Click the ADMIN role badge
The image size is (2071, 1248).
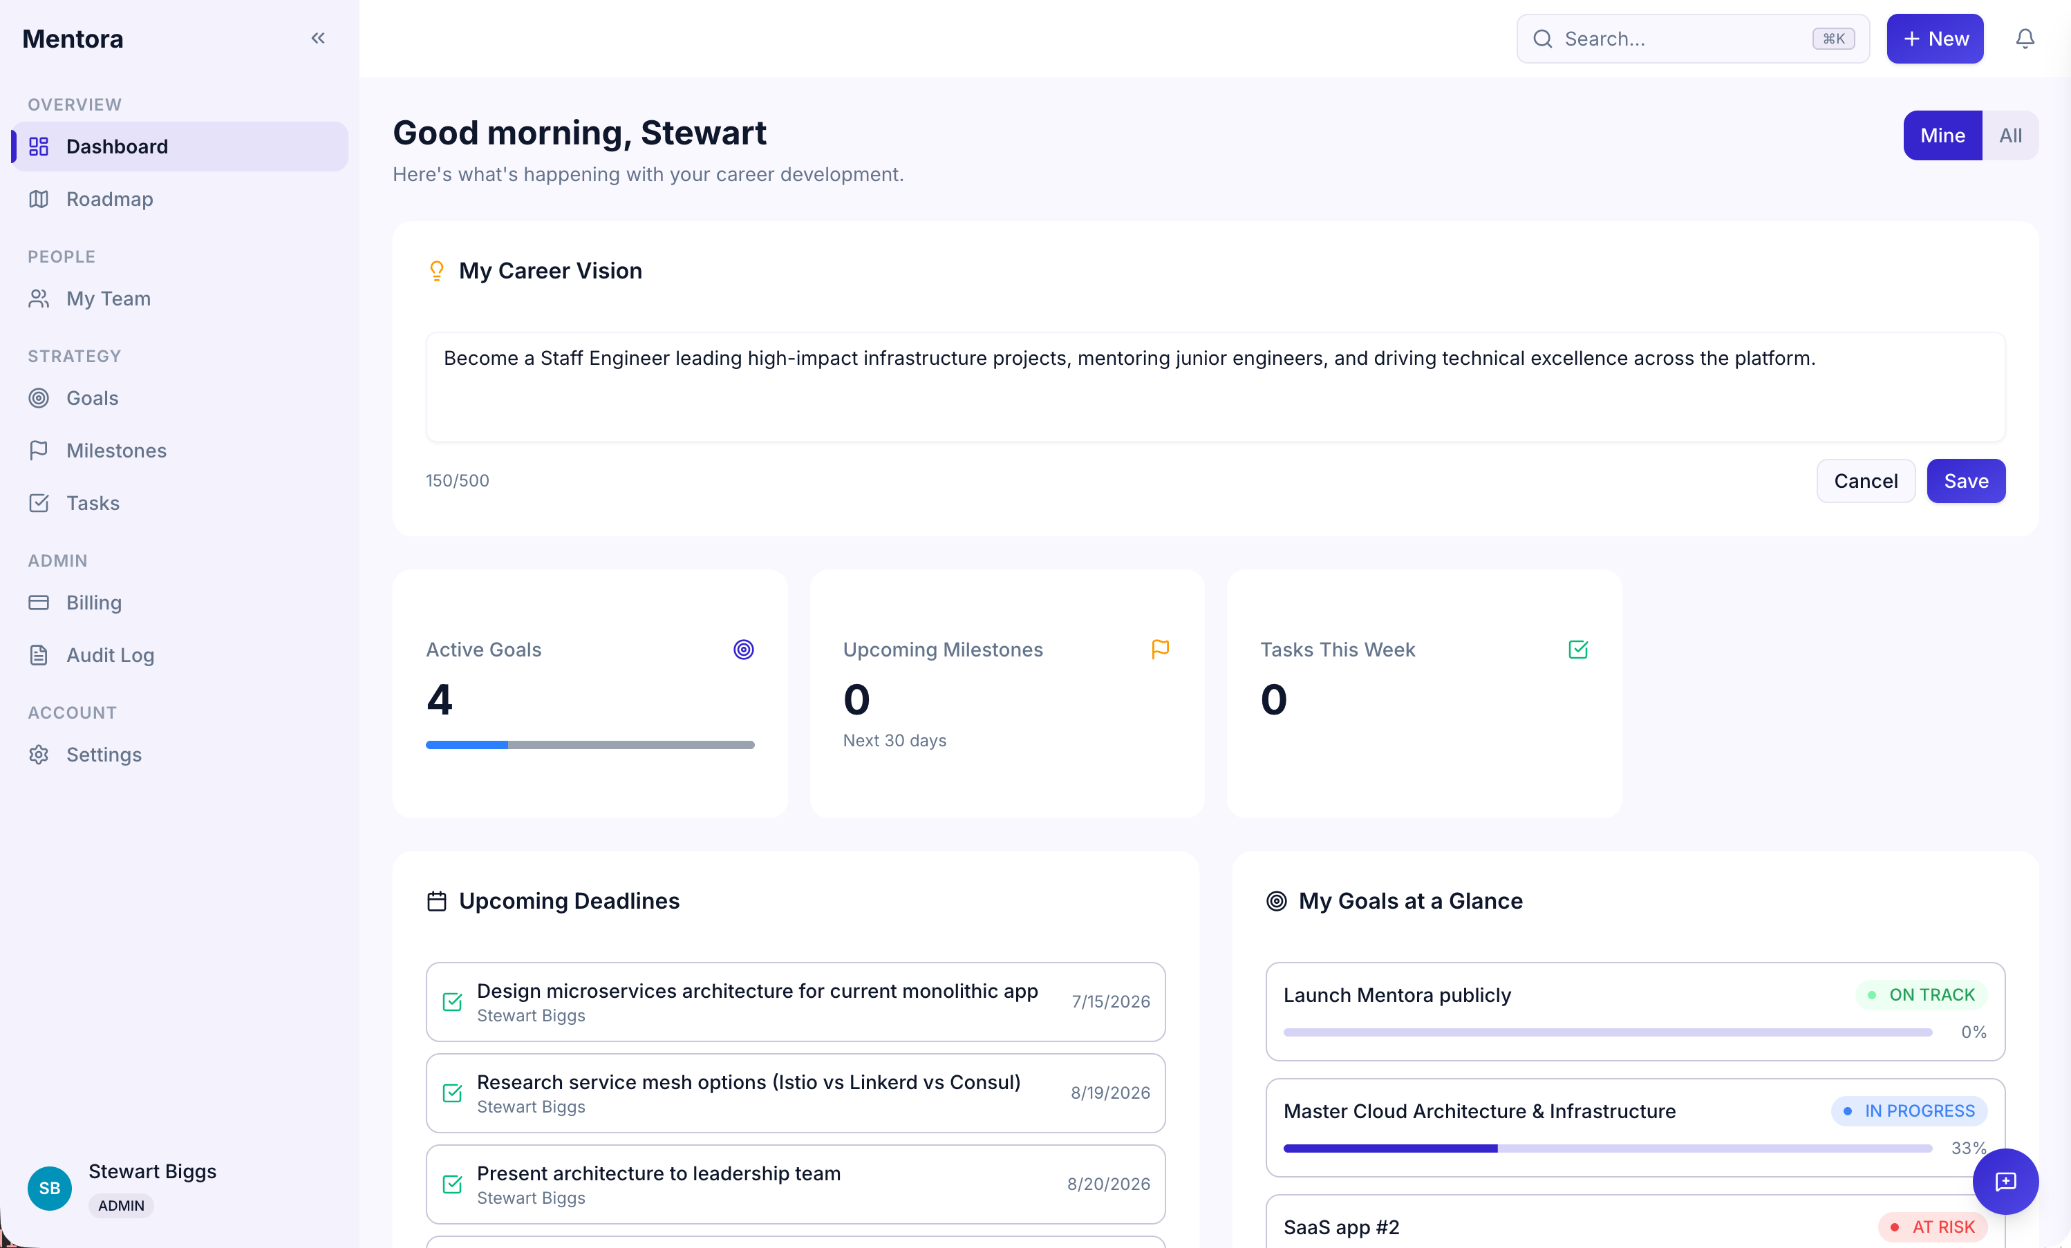(x=121, y=1205)
